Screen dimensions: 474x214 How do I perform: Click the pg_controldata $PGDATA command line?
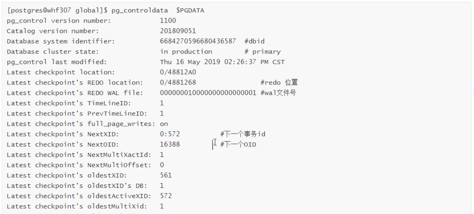(106, 10)
